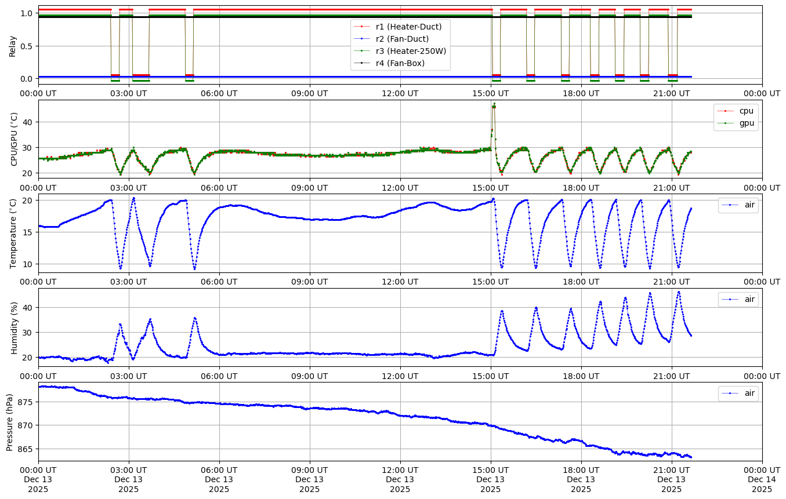This screenshot has width=786, height=499.
Task: Click the CPU/GPU (°C) y-axis label
Action: pos(14,139)
